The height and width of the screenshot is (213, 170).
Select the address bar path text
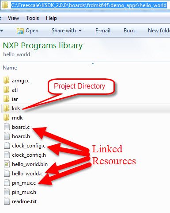89,5
